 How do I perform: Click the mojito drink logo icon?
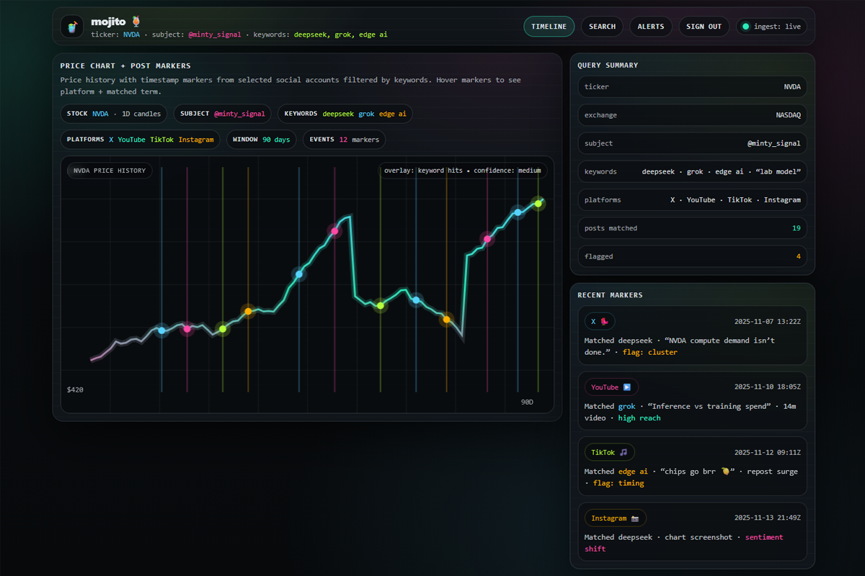point(71,27)
